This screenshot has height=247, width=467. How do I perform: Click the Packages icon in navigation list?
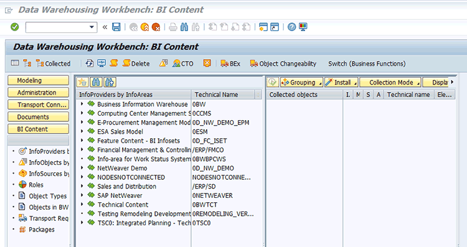[22, 230]
